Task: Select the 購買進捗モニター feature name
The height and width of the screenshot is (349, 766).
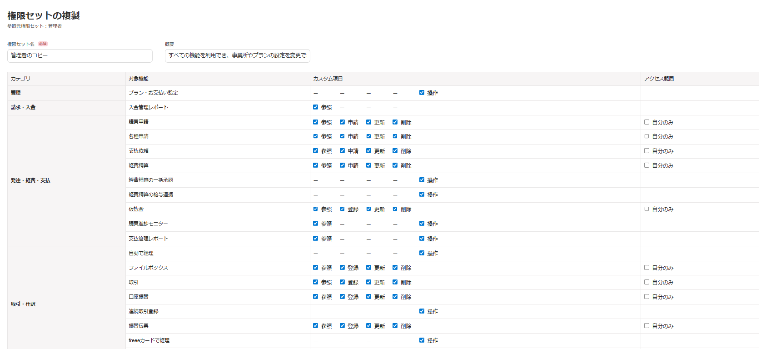Action: pos(148,224)
